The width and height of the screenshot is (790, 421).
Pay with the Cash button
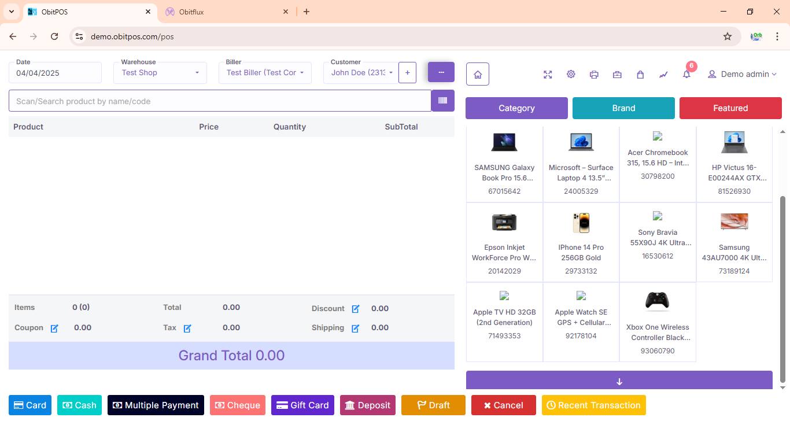[x=80, y=405]
